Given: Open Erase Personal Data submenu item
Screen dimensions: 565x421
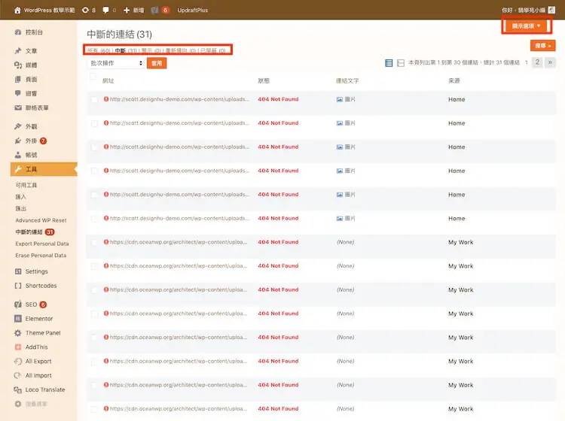Looking at the screenshot, I should click(41, 256).
